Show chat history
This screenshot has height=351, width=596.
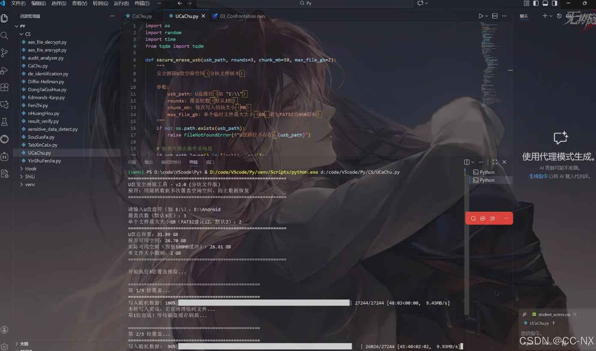click(559, 16)
